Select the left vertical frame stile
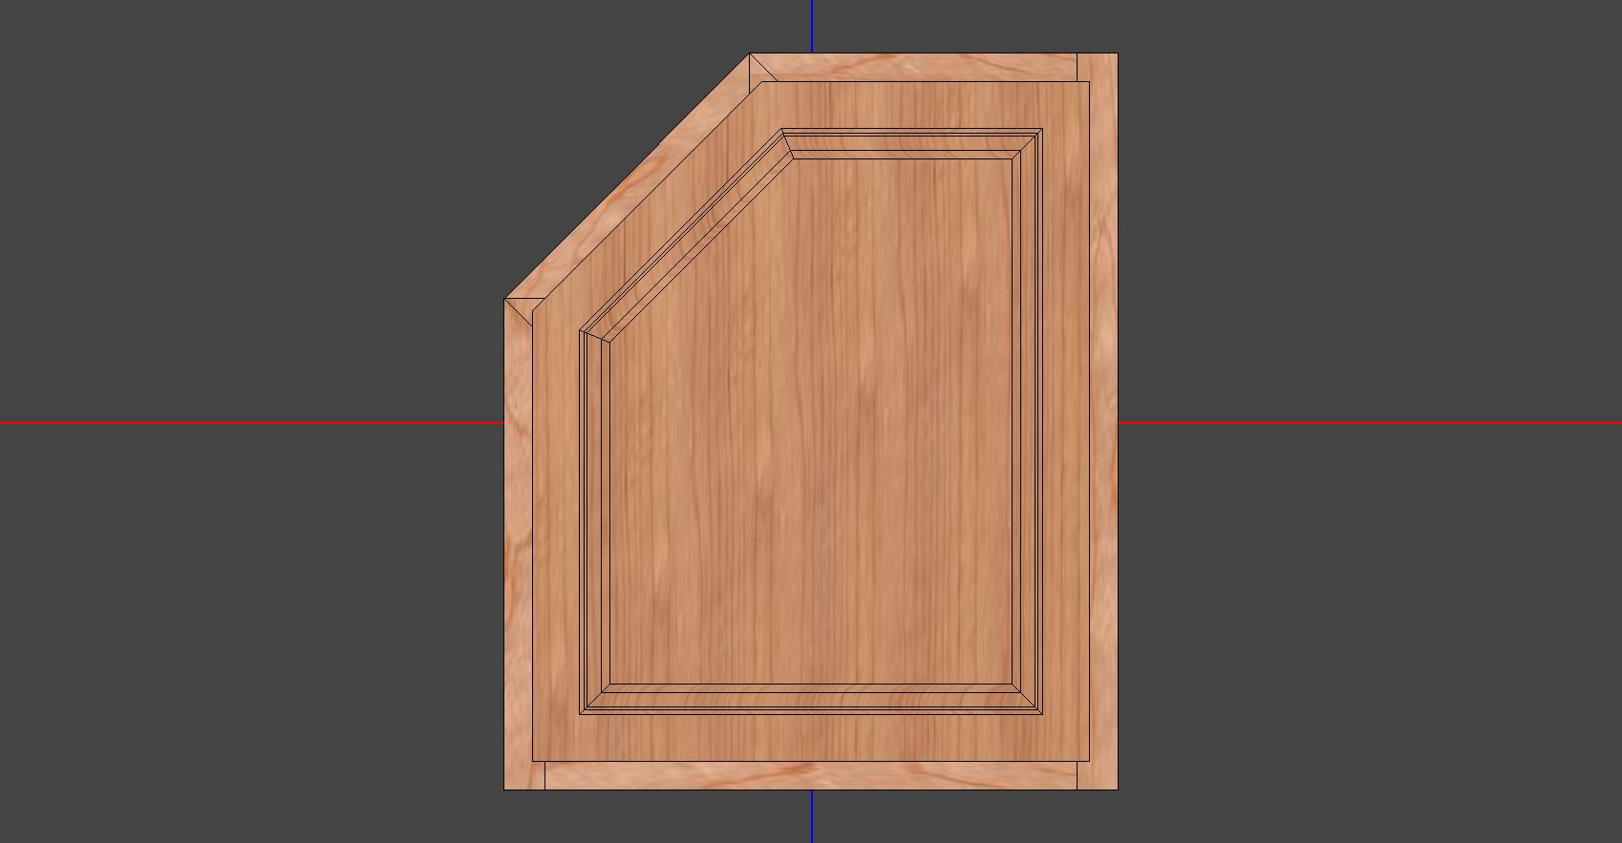Viewport: 1622px width, 843px height. coord(518,544)
